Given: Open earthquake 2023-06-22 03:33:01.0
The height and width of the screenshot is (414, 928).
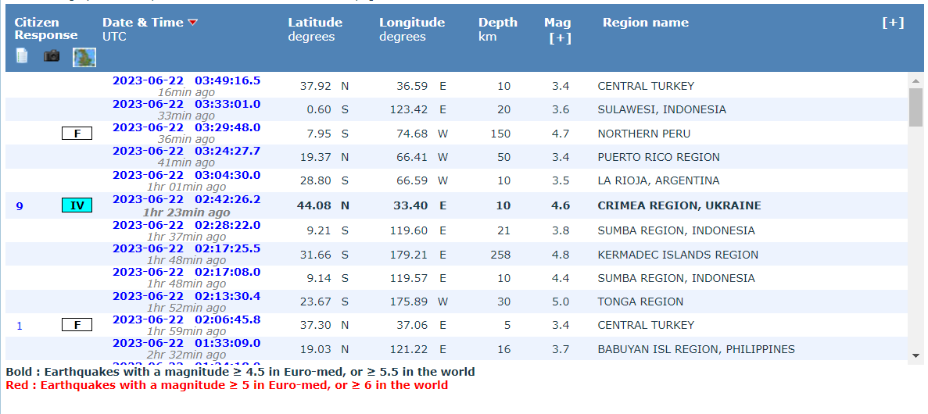Looking at the screenshot, I should click(186, 104).
